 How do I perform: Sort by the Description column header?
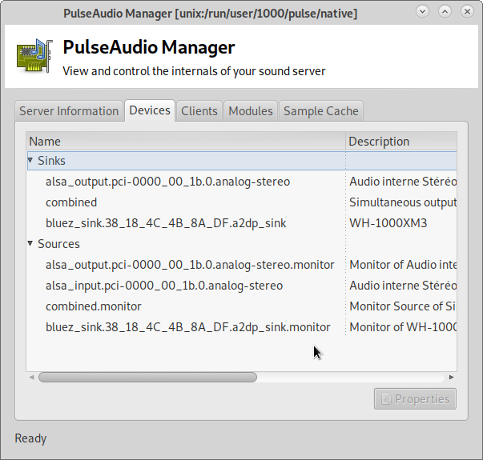401,142
